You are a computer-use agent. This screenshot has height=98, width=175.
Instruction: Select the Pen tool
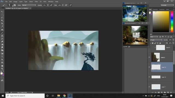[x=2, y=54]
